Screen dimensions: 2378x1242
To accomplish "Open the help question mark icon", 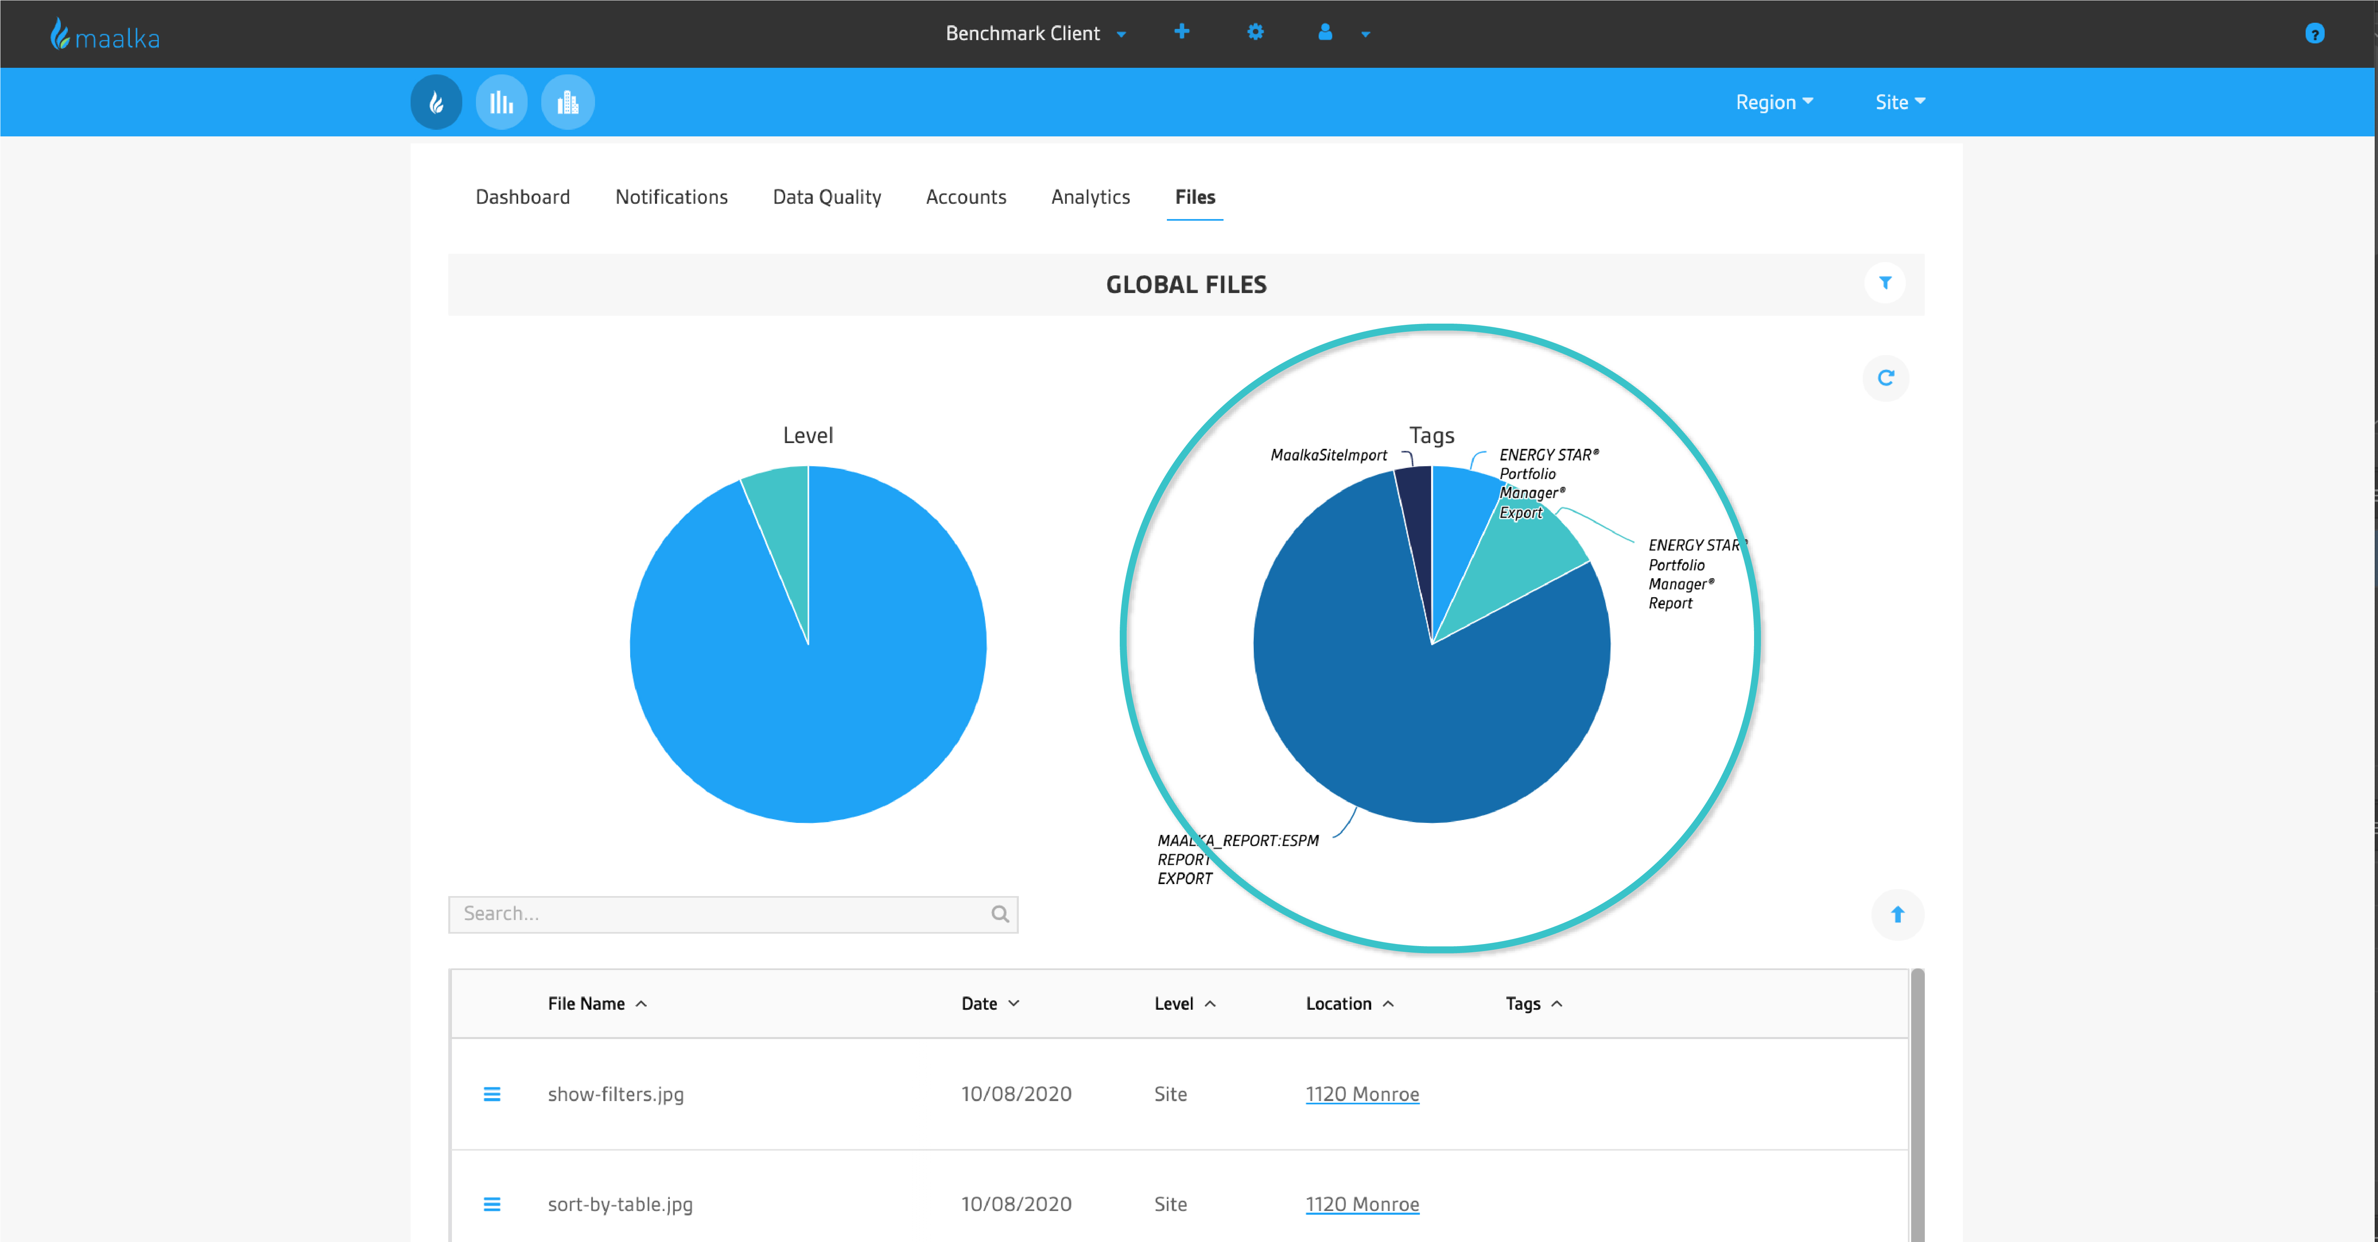I will point(2314,34).
